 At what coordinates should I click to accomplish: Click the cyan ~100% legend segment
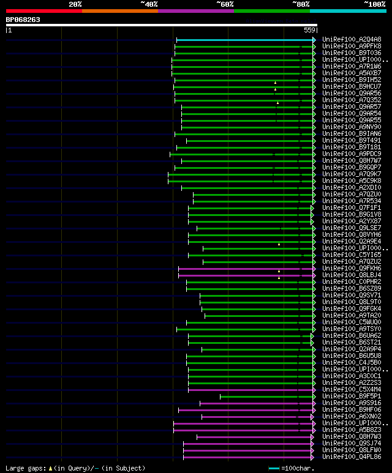coord(349,11)
